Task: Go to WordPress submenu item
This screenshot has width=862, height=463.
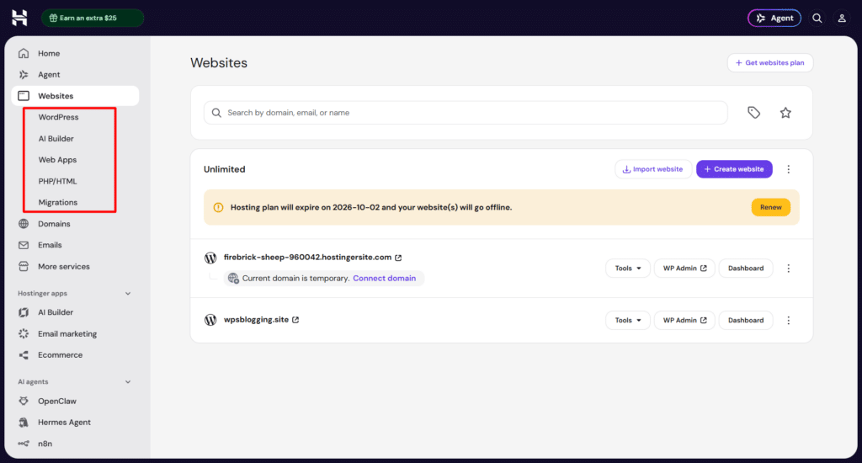Action: tap(58, 117)
